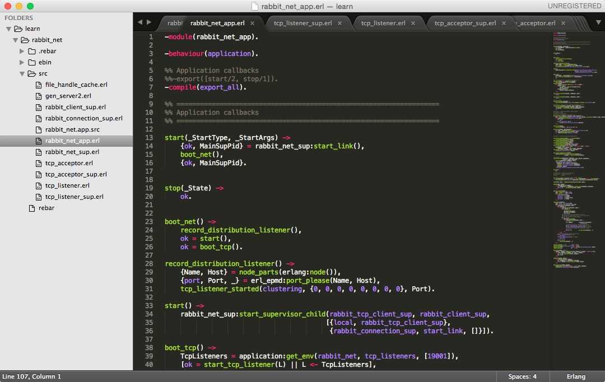Click the .rebar folder icon

(x=31, y=51)
